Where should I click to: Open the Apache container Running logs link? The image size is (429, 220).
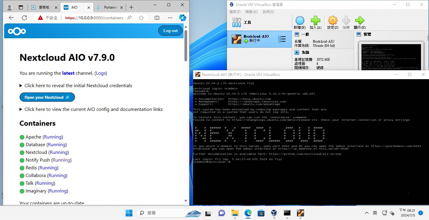tap(53, 137)
